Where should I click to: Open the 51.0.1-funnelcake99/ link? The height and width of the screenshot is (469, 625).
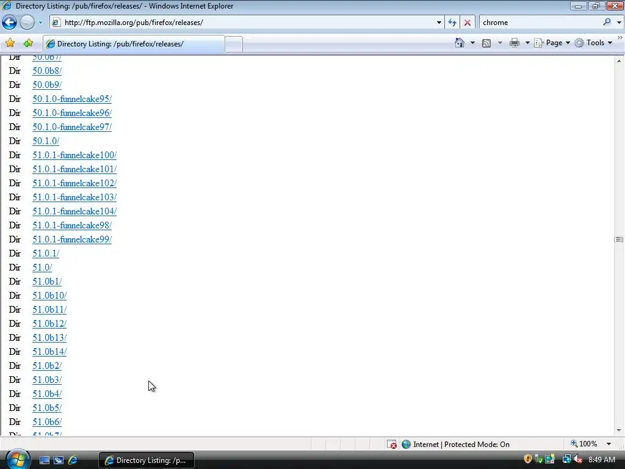point(72,239)
